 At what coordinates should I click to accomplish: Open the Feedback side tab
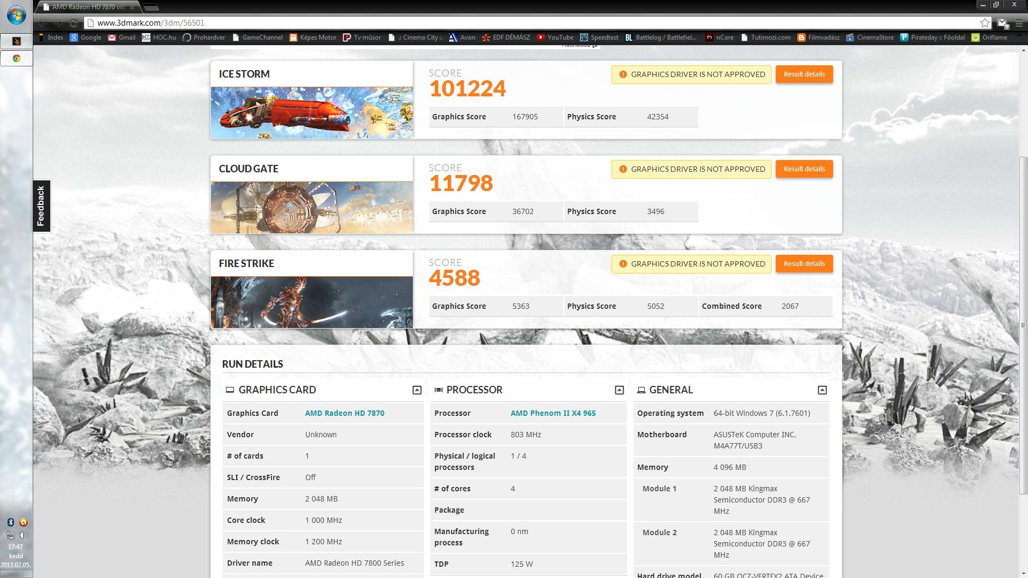tap(42, 206)
